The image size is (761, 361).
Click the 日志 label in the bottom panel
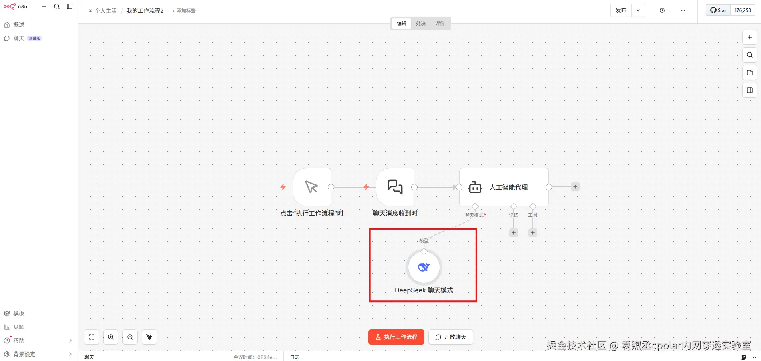[295, 357]
